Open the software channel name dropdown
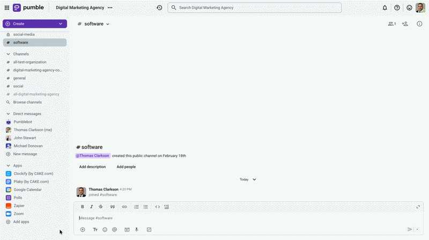This screenshot has height=240, width=429. [x=108, y=24]
